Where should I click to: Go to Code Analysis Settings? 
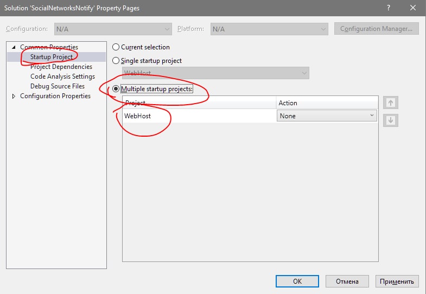coord(62,76)
